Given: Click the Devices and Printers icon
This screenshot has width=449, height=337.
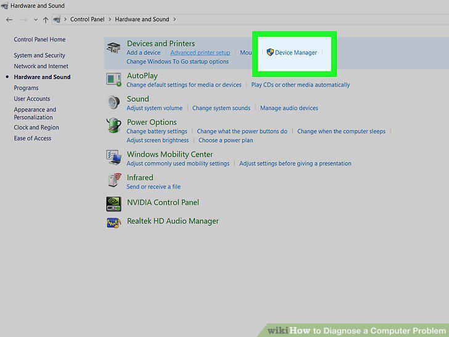Looking at the screenshot, I should [x=113, y=48].
